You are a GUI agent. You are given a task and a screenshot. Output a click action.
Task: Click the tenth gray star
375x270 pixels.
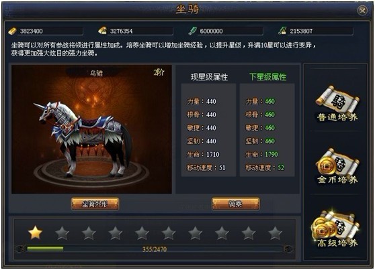(275, 232)
